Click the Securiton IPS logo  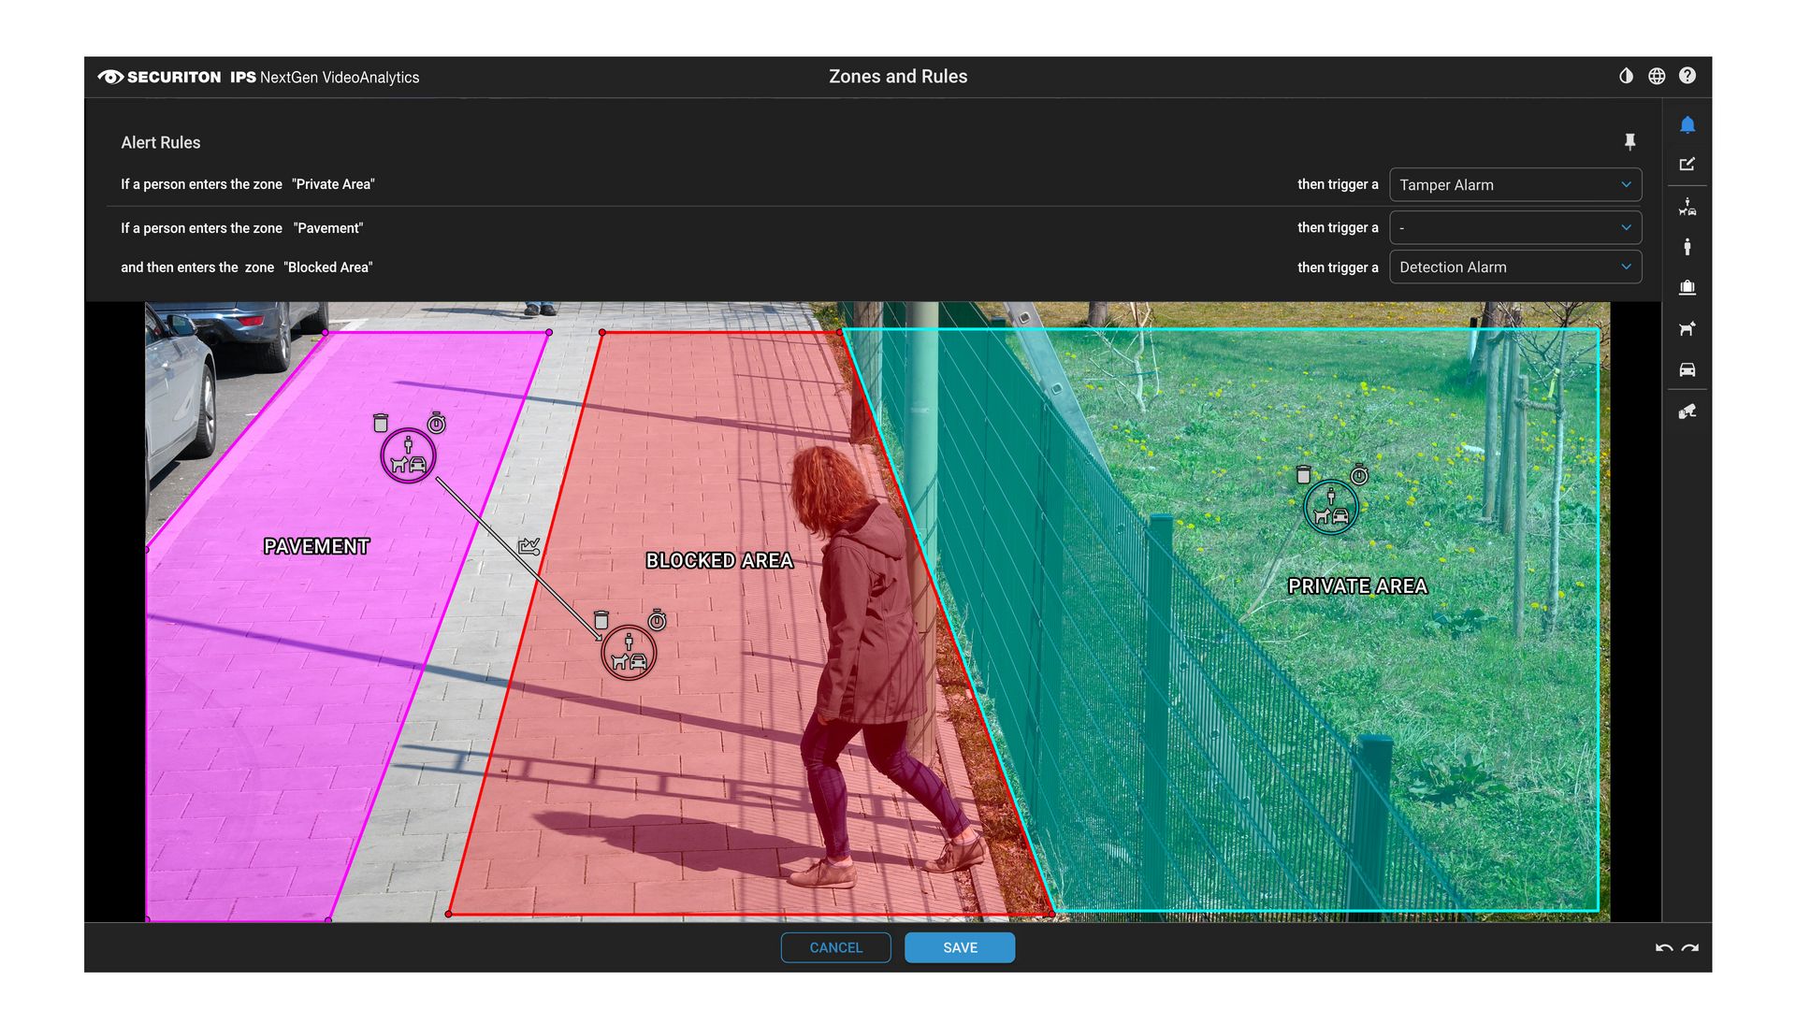coord(259,77)
